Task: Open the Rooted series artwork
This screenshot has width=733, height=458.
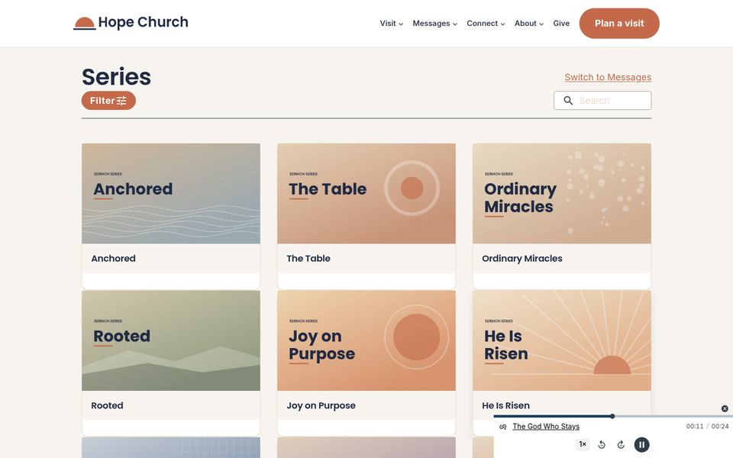Action: coord(171,340)
